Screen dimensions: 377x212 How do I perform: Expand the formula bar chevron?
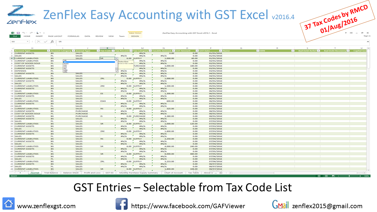(368, 42)
